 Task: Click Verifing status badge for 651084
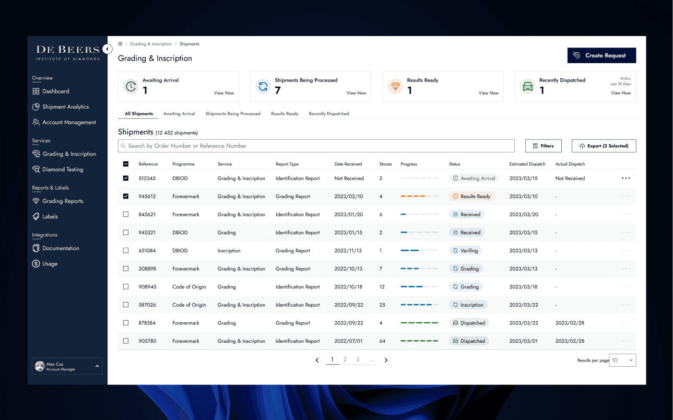(465, 251)
